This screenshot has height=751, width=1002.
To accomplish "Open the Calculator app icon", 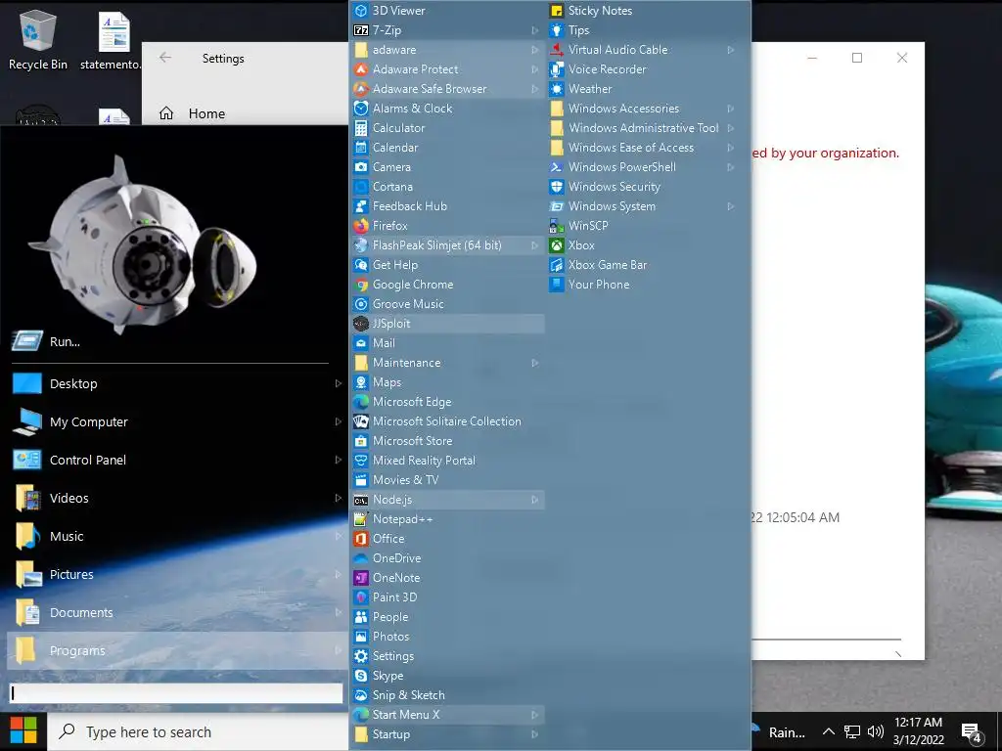I will [361, 128].
